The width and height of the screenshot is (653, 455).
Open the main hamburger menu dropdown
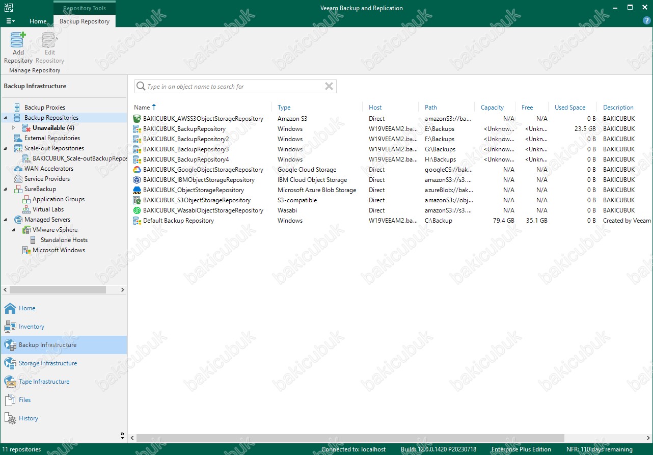click(10, 21)
